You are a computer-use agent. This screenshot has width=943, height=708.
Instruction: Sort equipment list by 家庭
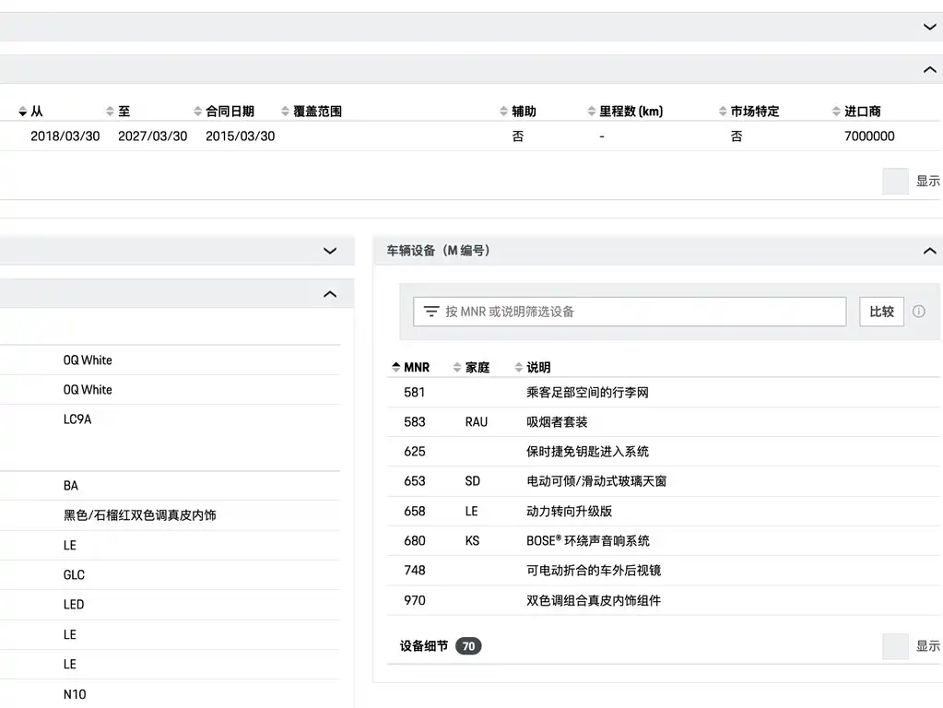[x=471, y=367]
